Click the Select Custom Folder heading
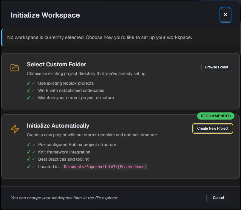The height and width of the screenshot is (210, 241). 56,64
